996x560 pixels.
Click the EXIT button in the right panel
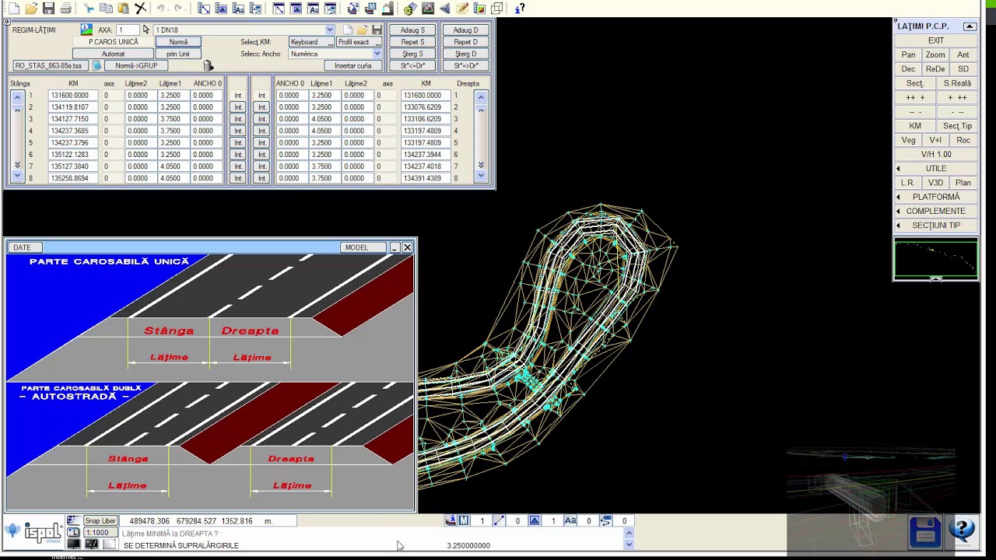tap(936, 41)
